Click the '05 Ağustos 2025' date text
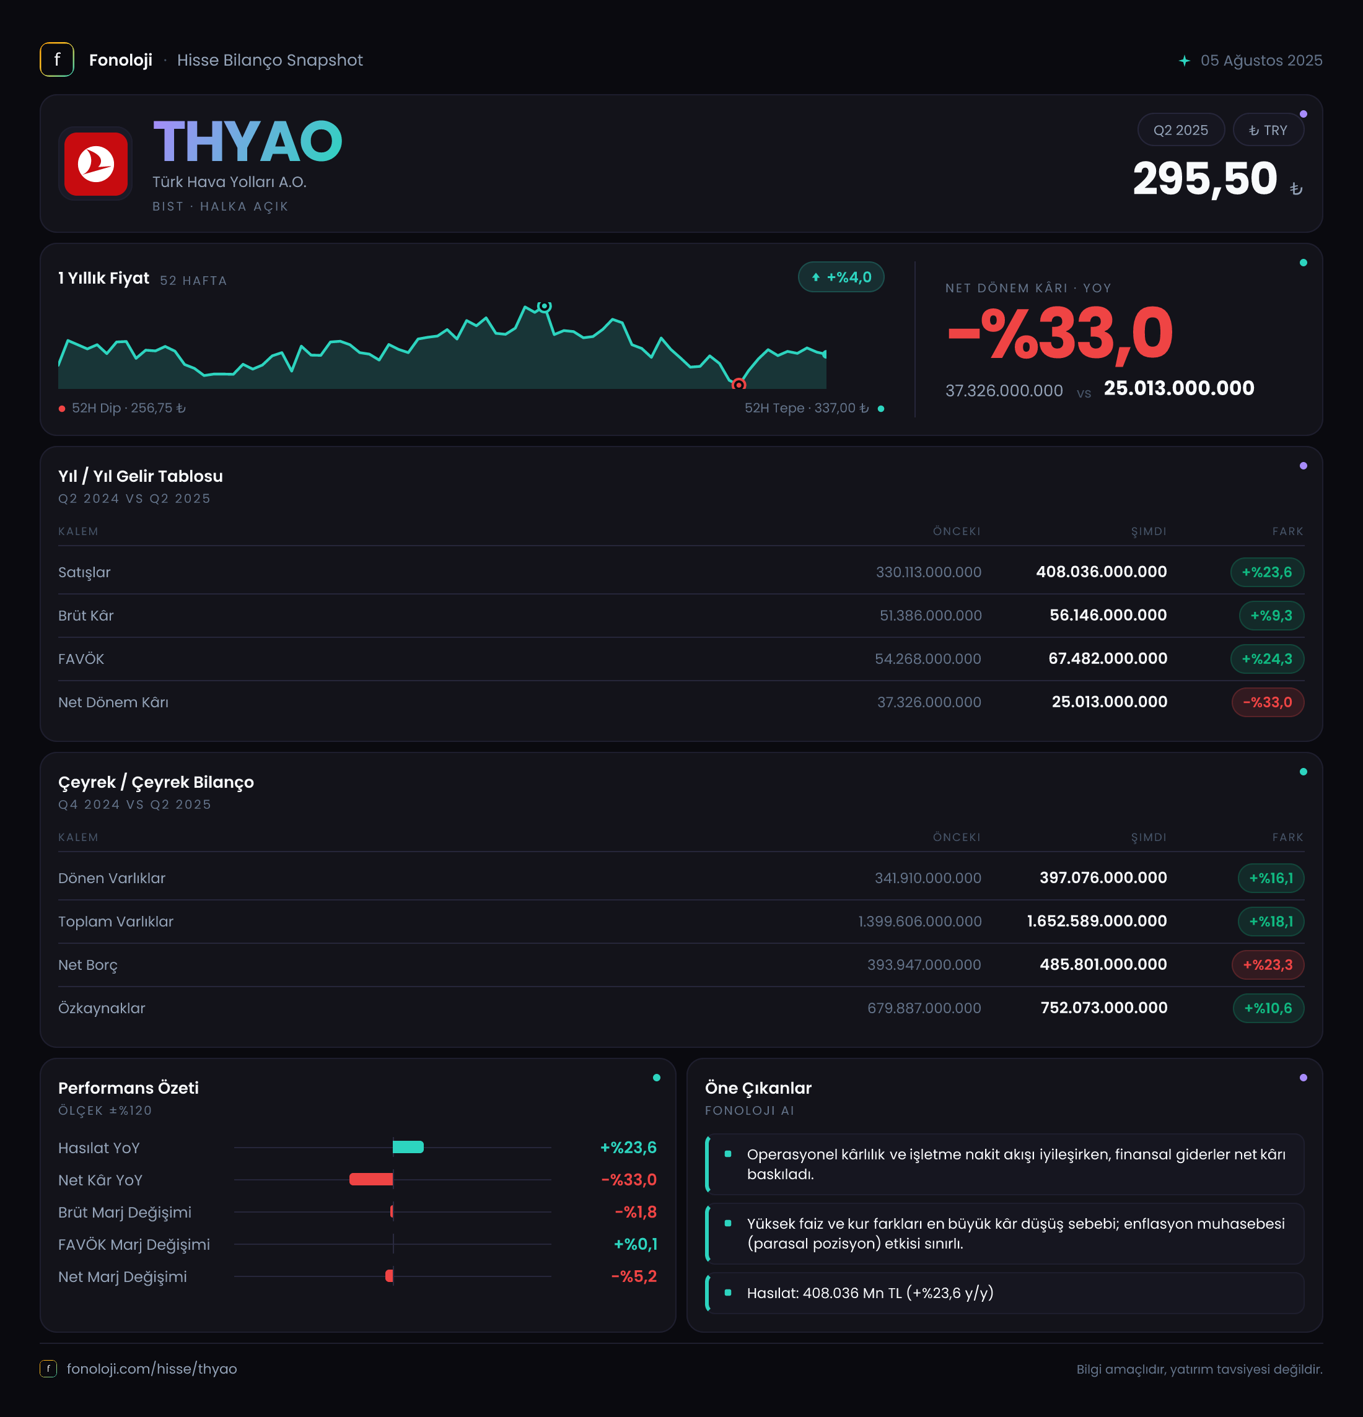 1261,61
